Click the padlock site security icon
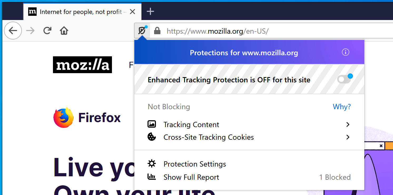Viewport: 393px width, 195px height. pyautogui.click(x=157, y=31)
